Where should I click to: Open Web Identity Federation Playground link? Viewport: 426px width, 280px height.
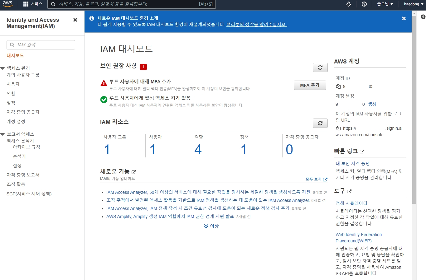click(x=359, y=238)
